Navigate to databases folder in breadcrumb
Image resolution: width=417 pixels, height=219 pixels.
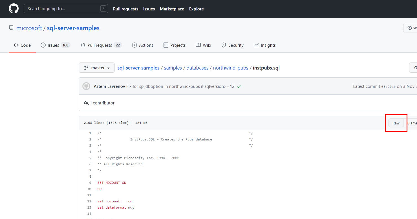pos(197,68)
